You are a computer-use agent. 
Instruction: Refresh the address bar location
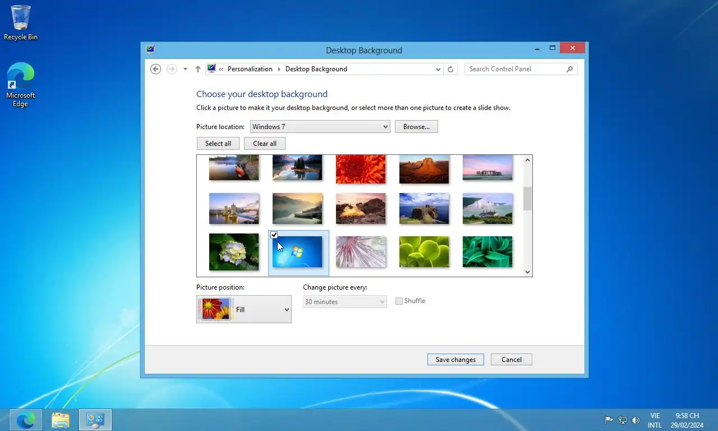[450, 69]
